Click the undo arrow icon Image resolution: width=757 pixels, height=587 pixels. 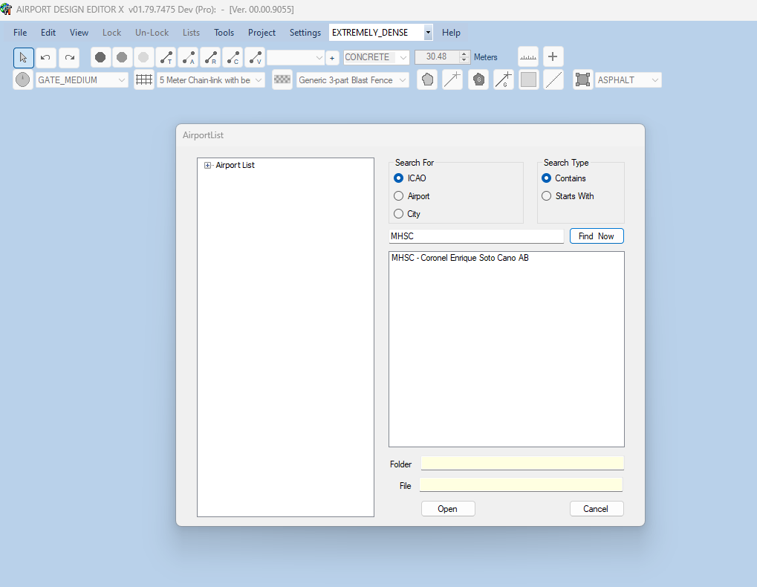pos(45,57)
